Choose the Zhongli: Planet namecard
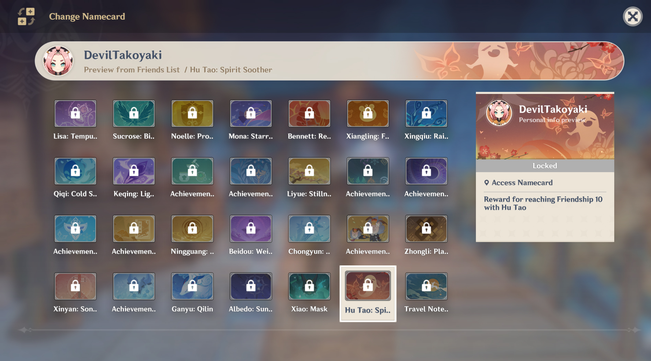 pos(426,229)
